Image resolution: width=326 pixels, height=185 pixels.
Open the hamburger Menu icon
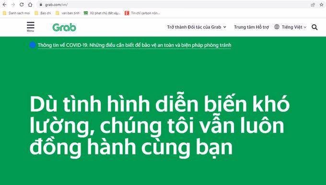pos(30,27)
